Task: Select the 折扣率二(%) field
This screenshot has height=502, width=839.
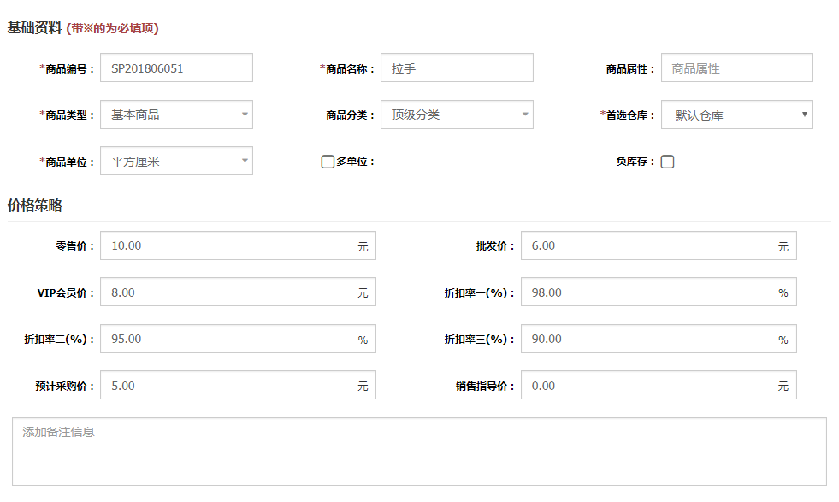Action: click(x=227, y=339)
